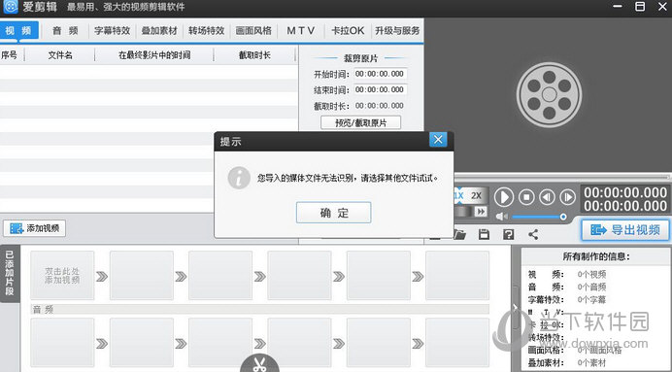Click the preview seek bar
This screenshot has width=672, height=372.
[562, 177]
